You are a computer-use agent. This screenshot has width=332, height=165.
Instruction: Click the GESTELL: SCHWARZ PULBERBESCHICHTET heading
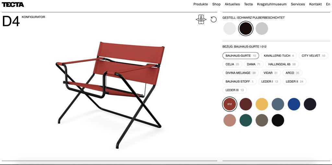[254, 18]
